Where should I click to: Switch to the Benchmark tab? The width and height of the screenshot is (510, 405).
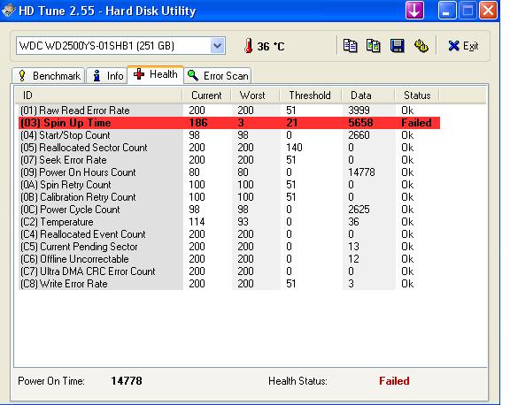[49, 76]
